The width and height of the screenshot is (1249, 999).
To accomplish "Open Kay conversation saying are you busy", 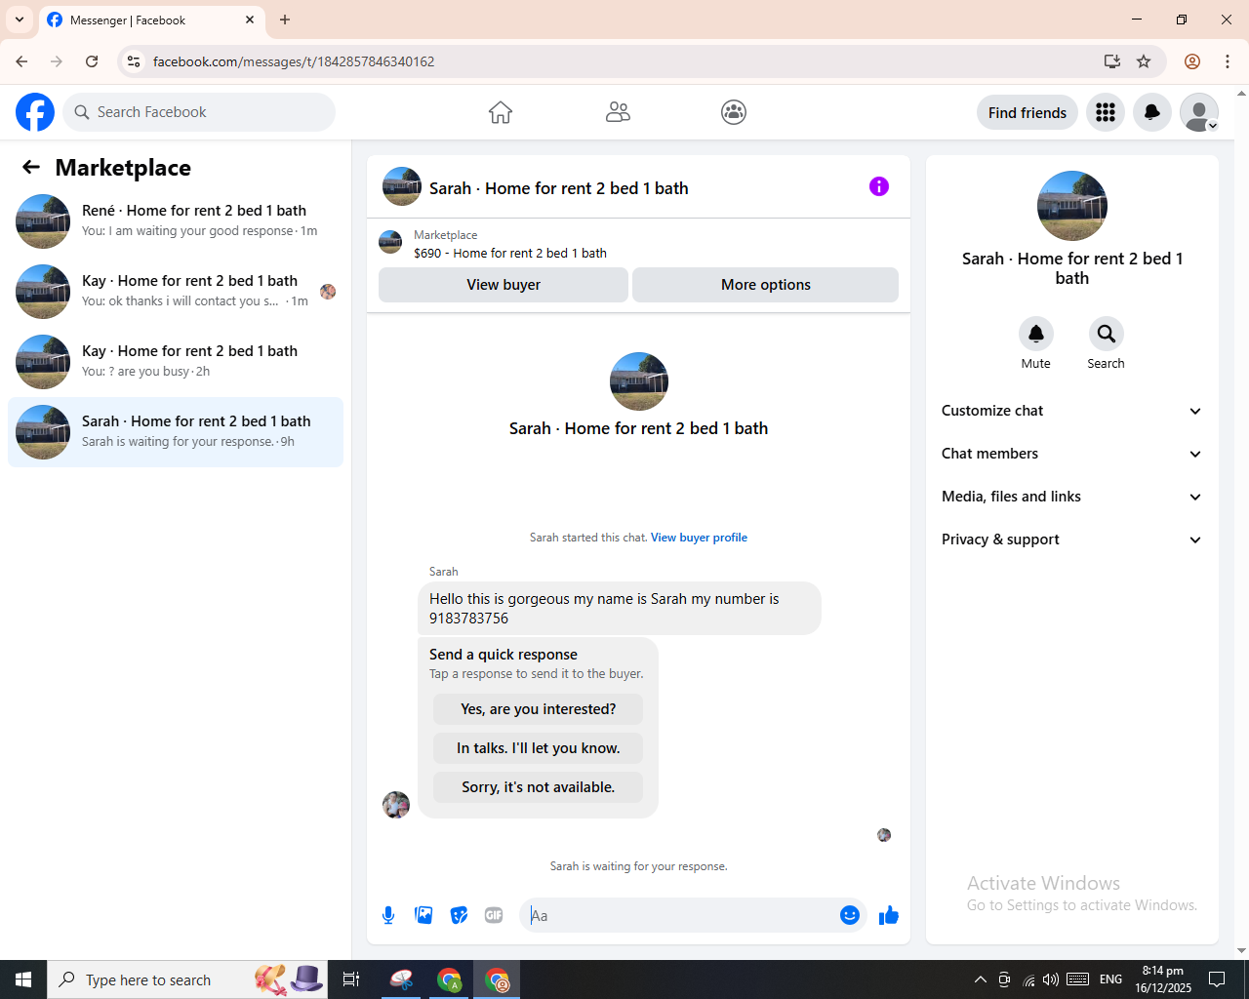I will pyautogui.click(x=176, y=362).
